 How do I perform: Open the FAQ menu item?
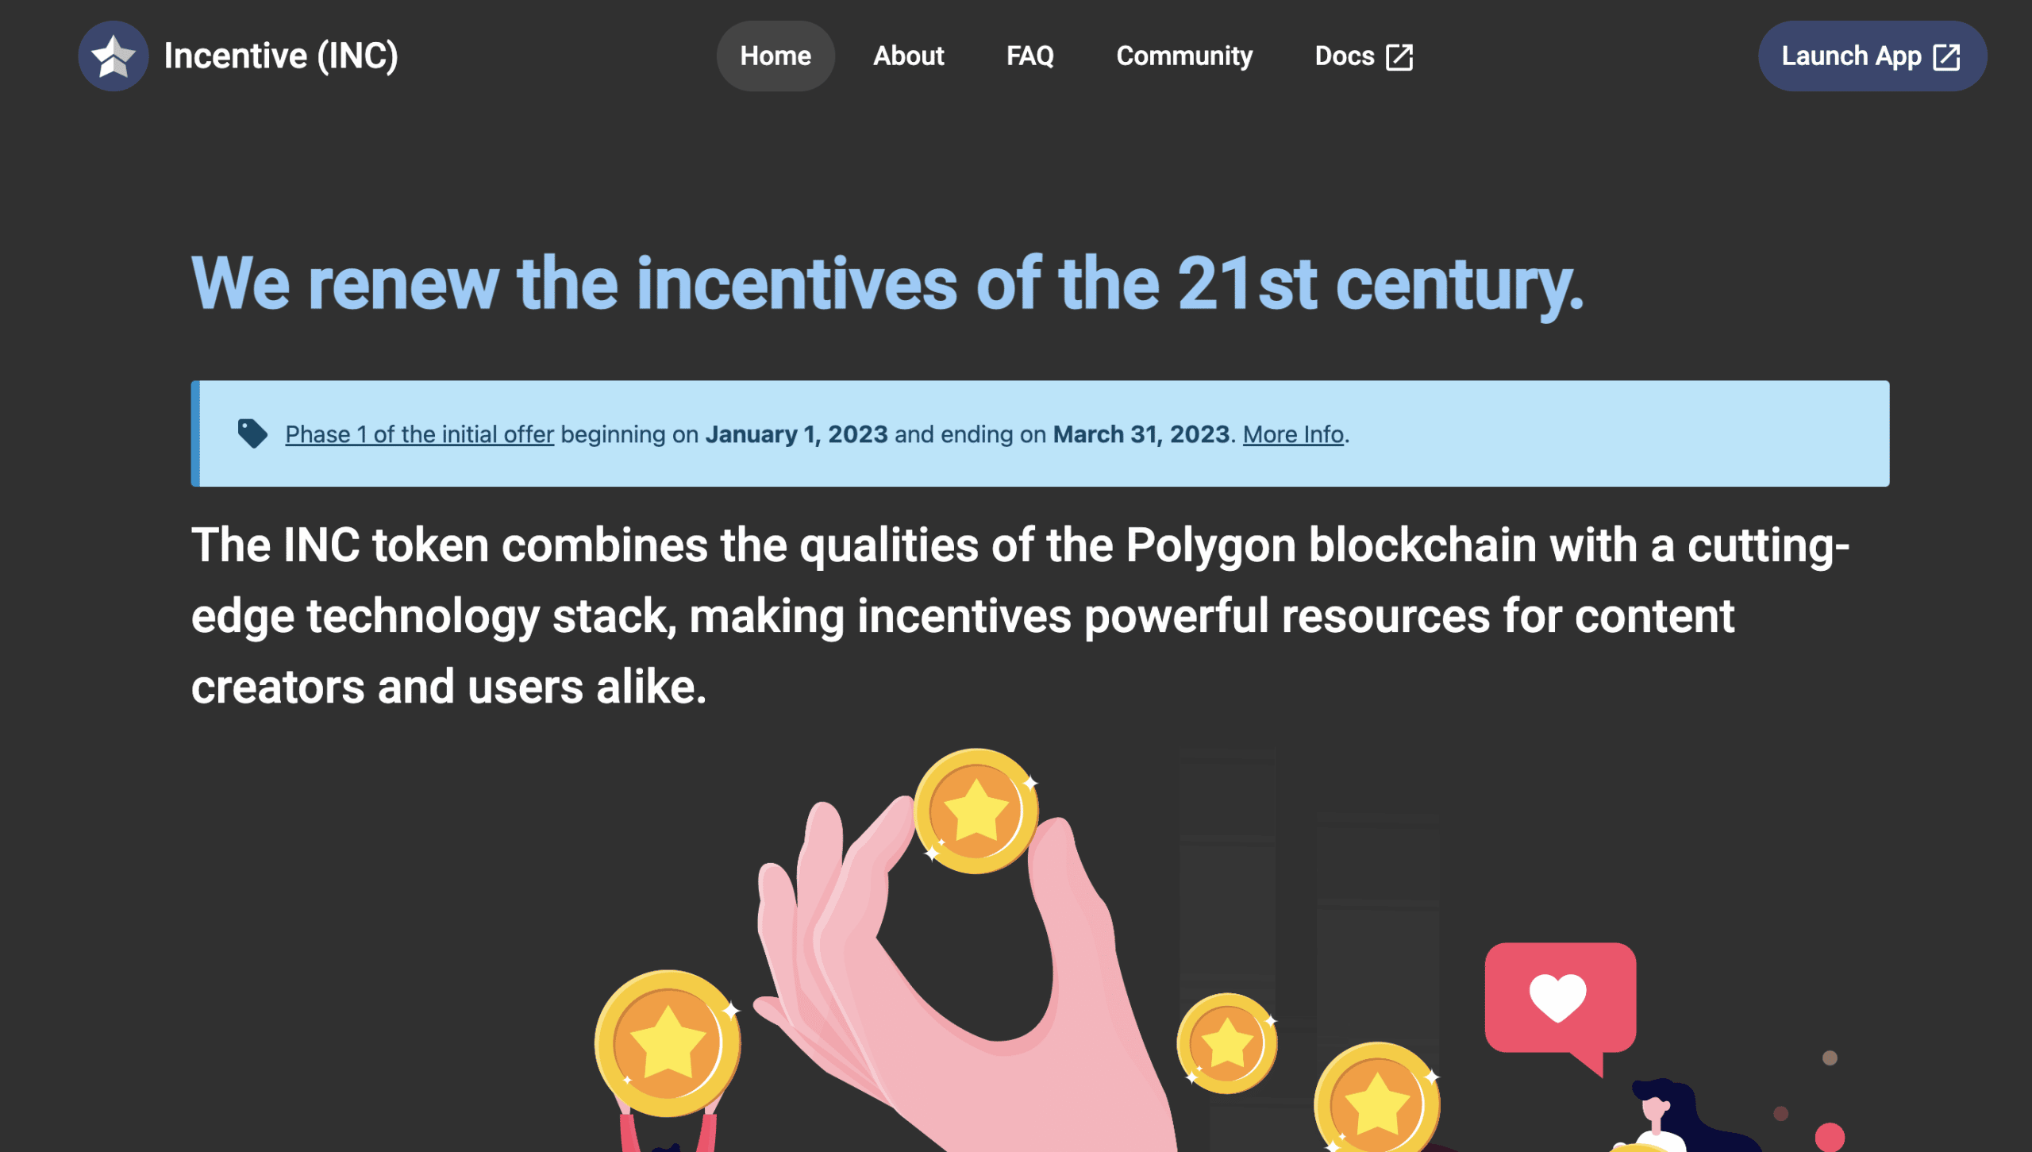(1030, 56)
